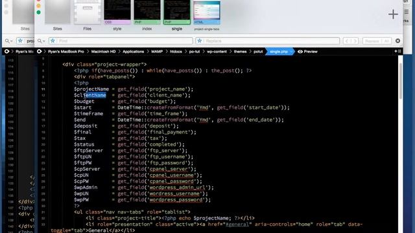Screen dimensions: 415x233
Task: Click wildcard asterisk icon in back window find field
Action: click(x=20, y=41)
